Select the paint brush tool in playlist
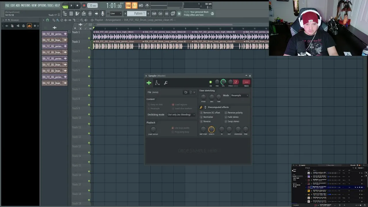 coord(58,20)
